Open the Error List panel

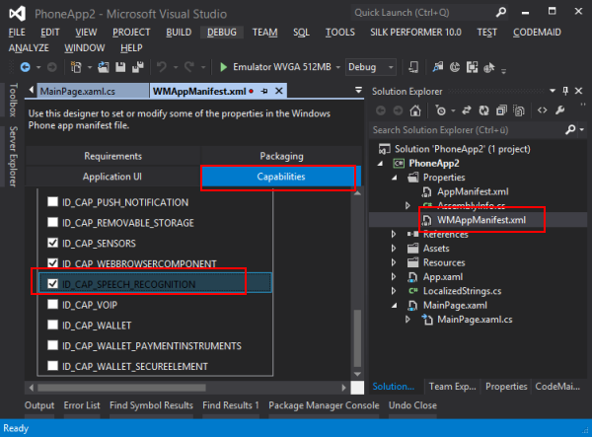point(82,405)
